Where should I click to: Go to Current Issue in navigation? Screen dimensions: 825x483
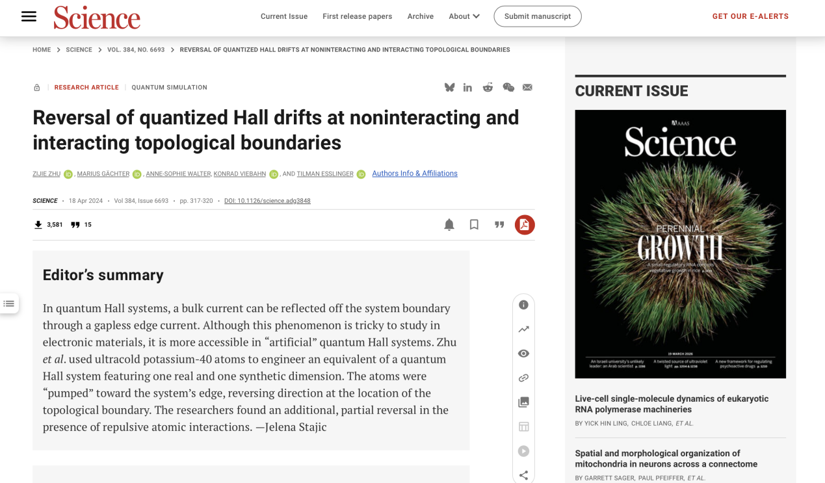pos(284,16)
